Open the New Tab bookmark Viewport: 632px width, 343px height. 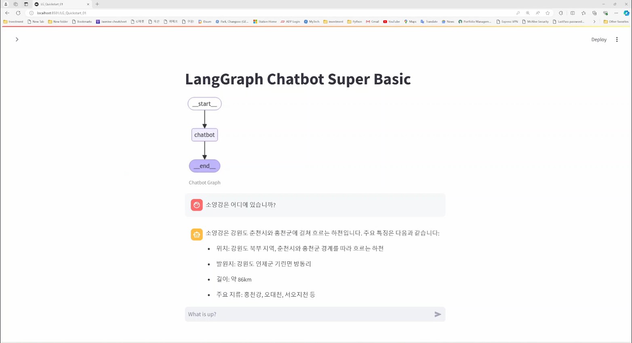[x=36, y=22]
